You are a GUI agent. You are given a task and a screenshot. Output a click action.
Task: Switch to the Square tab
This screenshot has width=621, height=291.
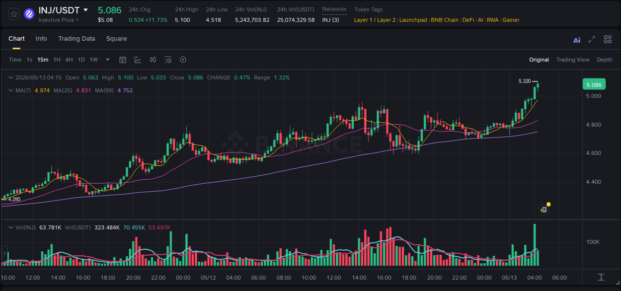click(x=116, y=39)
